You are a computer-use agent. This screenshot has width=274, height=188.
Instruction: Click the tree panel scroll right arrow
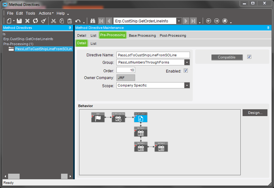[70, 176]
